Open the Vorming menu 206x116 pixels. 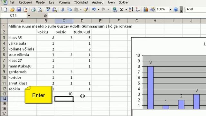click(64, 2)
